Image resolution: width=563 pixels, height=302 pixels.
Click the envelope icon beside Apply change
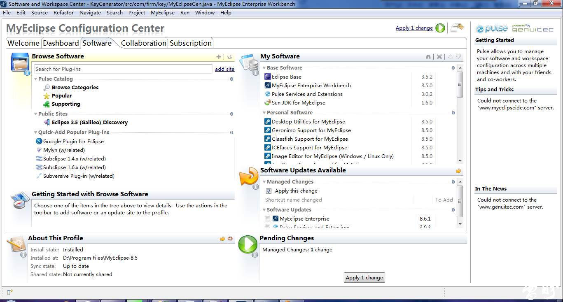[457, 28]
